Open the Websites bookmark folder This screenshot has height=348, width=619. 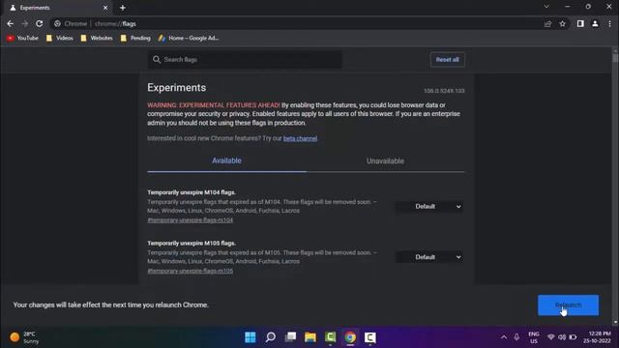tap(97, 39)
